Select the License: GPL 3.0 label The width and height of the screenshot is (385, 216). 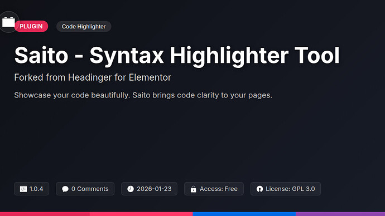pyautogui.click(x=290, y=189)
